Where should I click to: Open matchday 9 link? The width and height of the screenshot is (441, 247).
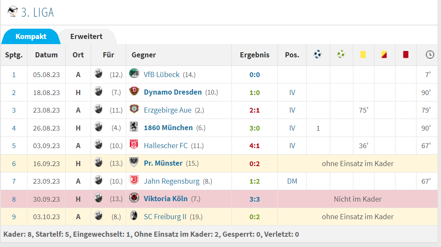pyautogui.click(x=14, y=217)
